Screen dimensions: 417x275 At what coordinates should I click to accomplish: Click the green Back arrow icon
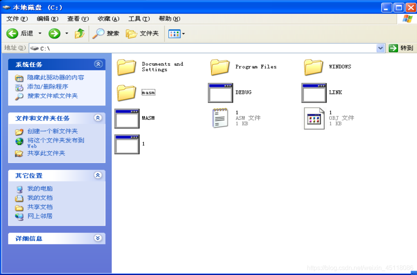point(12,34)
